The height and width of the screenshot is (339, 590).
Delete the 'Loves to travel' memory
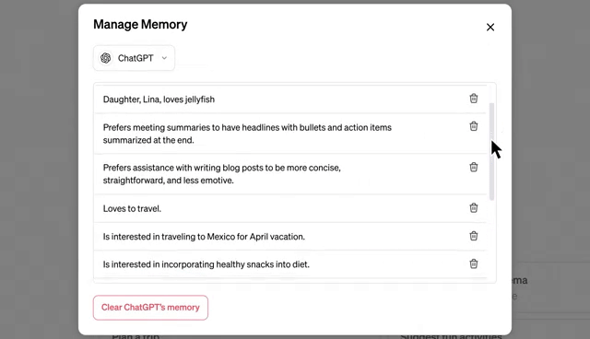click(x=473, y=208)
